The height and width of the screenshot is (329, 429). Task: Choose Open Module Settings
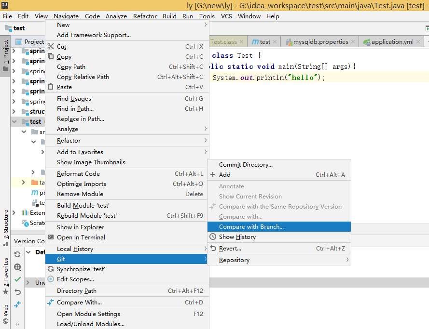[x=127, y=314]
